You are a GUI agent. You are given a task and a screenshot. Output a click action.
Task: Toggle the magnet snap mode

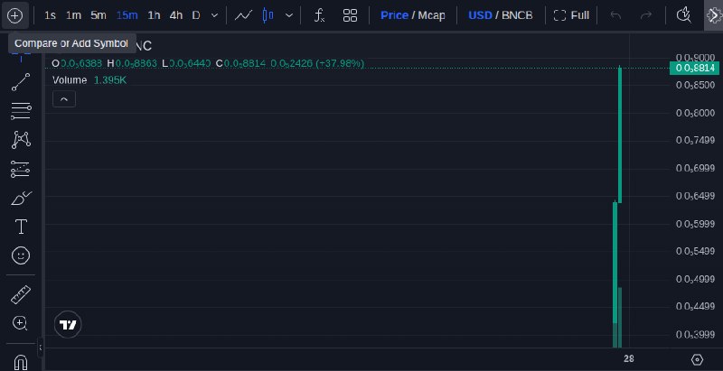click(x=21, y=362)
